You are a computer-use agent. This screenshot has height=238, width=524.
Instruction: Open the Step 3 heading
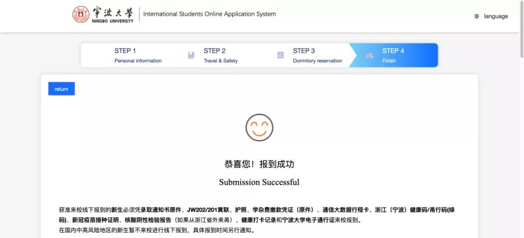(304, 51)
